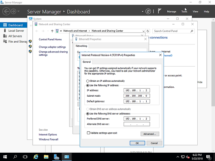
Task: Open the Action Center notification icon
Action: point(208,157)
